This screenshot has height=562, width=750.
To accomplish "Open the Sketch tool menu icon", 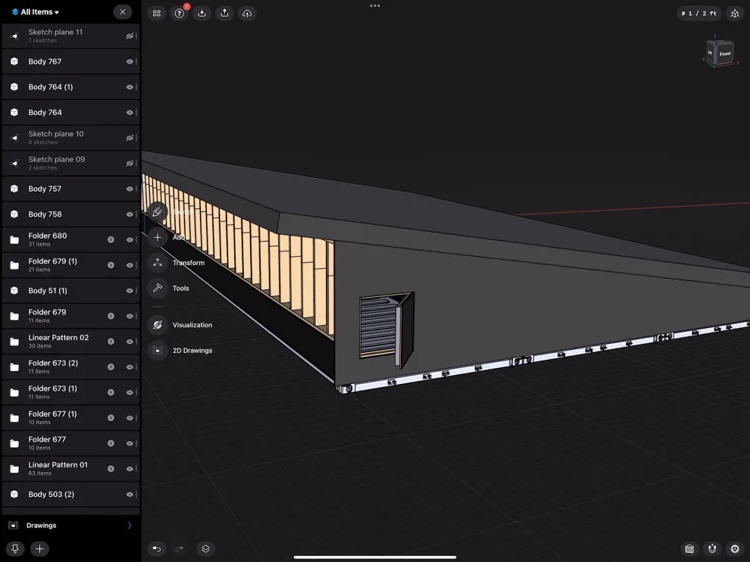I will [158, 212].
